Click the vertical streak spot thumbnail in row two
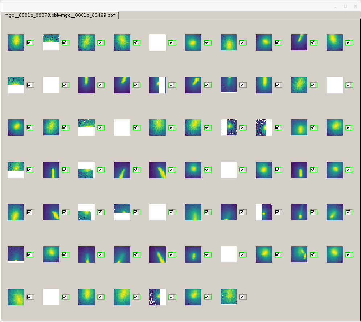Screen dimensions: 361x322 tap(86, 85)
